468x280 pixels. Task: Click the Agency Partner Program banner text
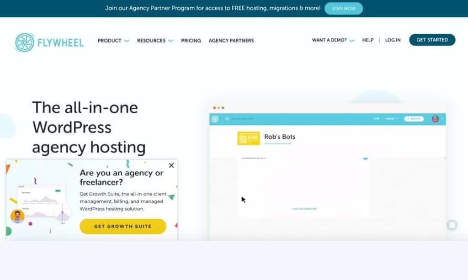213,8
